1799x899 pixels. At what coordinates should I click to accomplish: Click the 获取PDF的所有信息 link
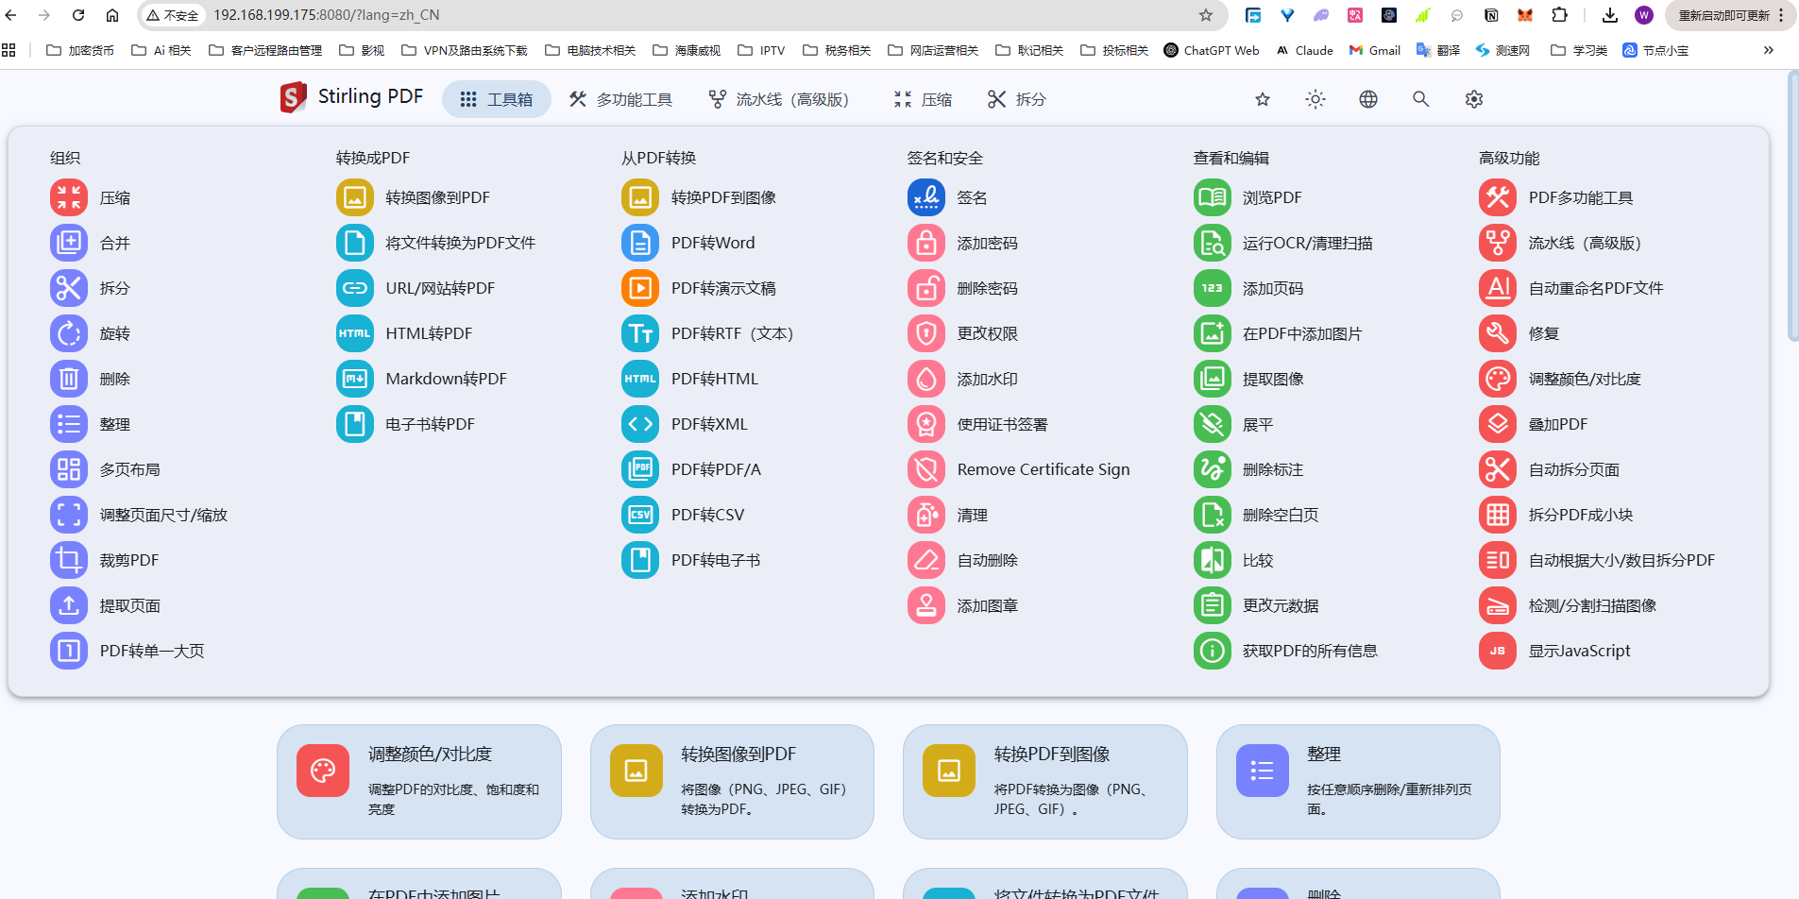[x=1309, y=651]
